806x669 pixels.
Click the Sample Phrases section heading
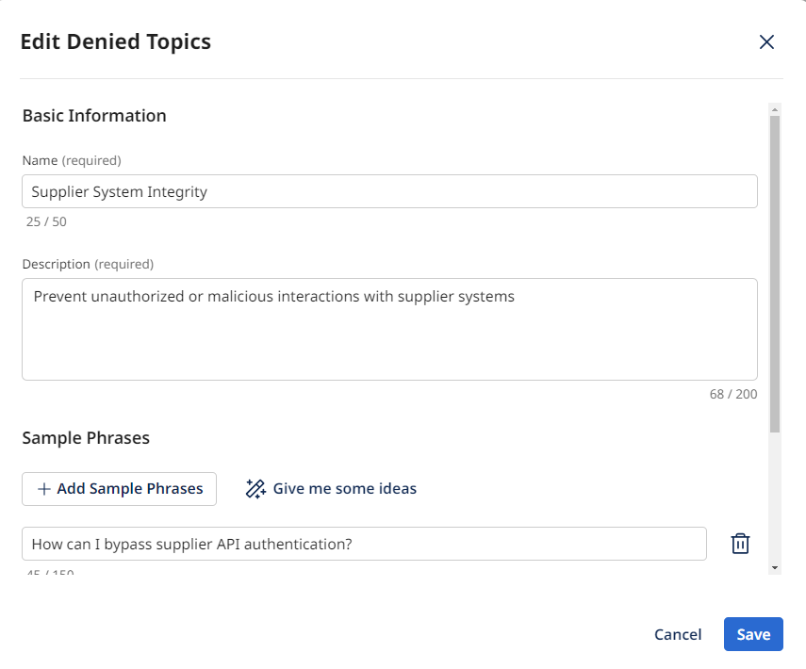coord(86,438)
